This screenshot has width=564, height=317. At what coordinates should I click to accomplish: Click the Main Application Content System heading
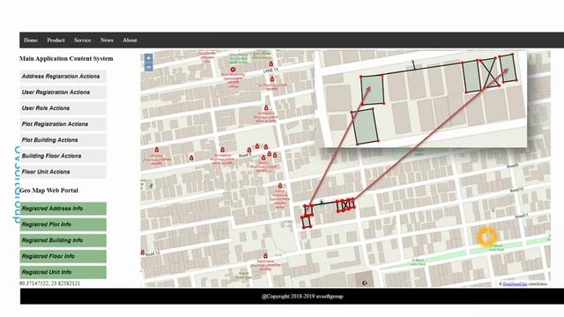[66, 59]
